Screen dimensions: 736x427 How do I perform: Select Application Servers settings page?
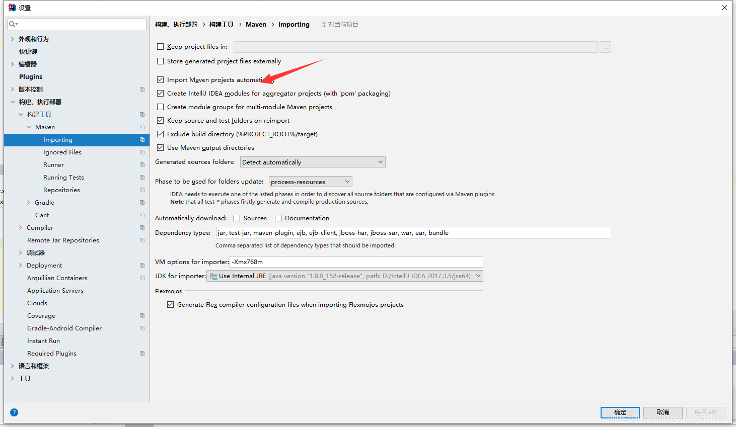tap(55, 291)
